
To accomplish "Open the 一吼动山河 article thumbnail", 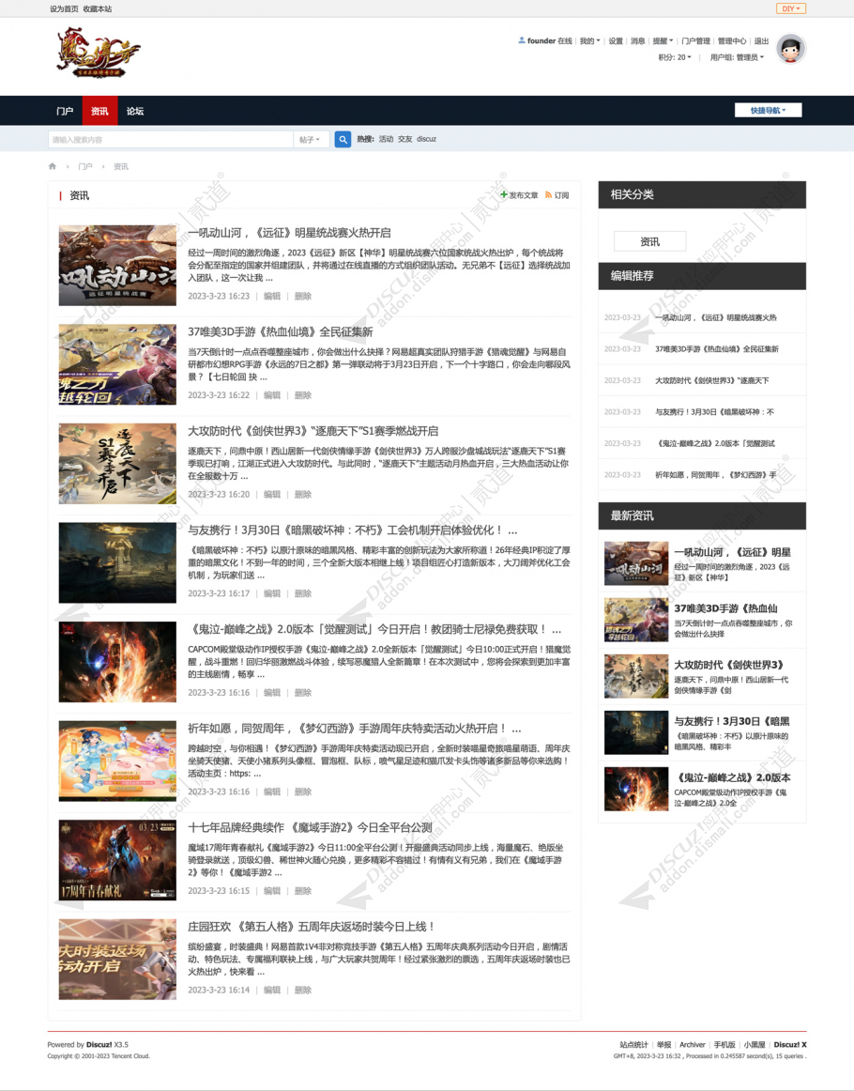I will (117, 265).
